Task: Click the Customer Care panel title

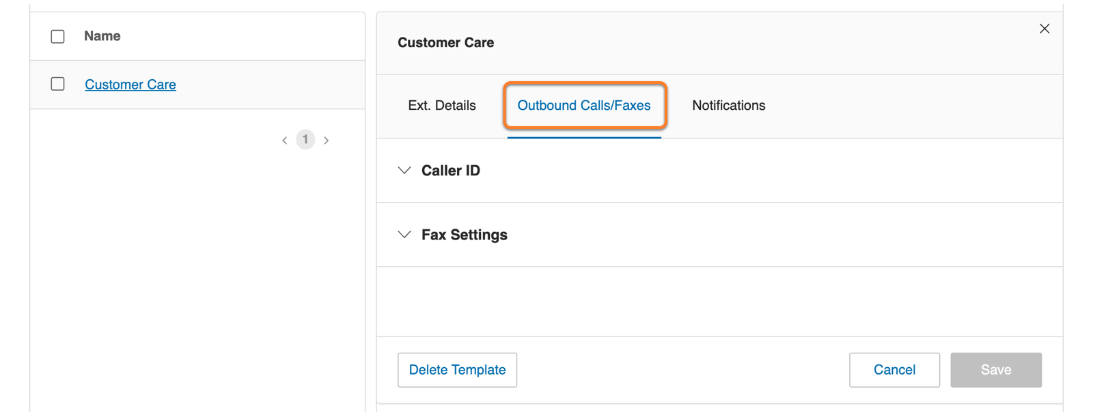Action: click(x=445, y=43)
